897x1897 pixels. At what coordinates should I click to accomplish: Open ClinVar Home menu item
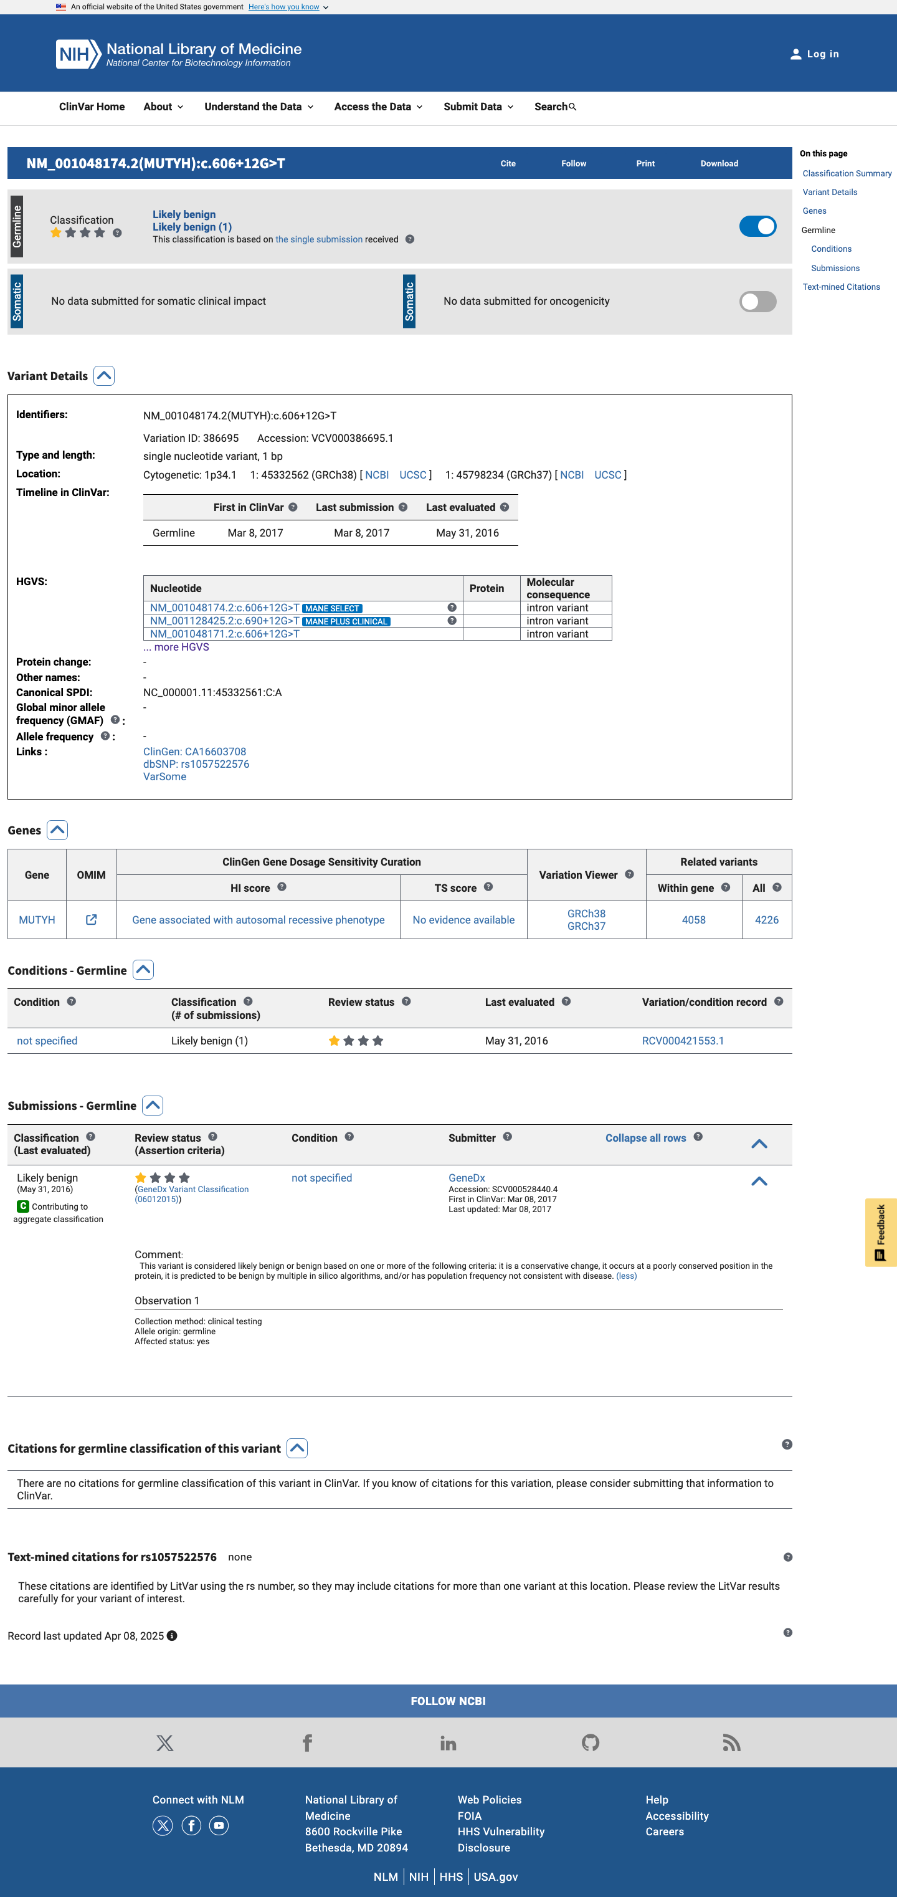92,107
